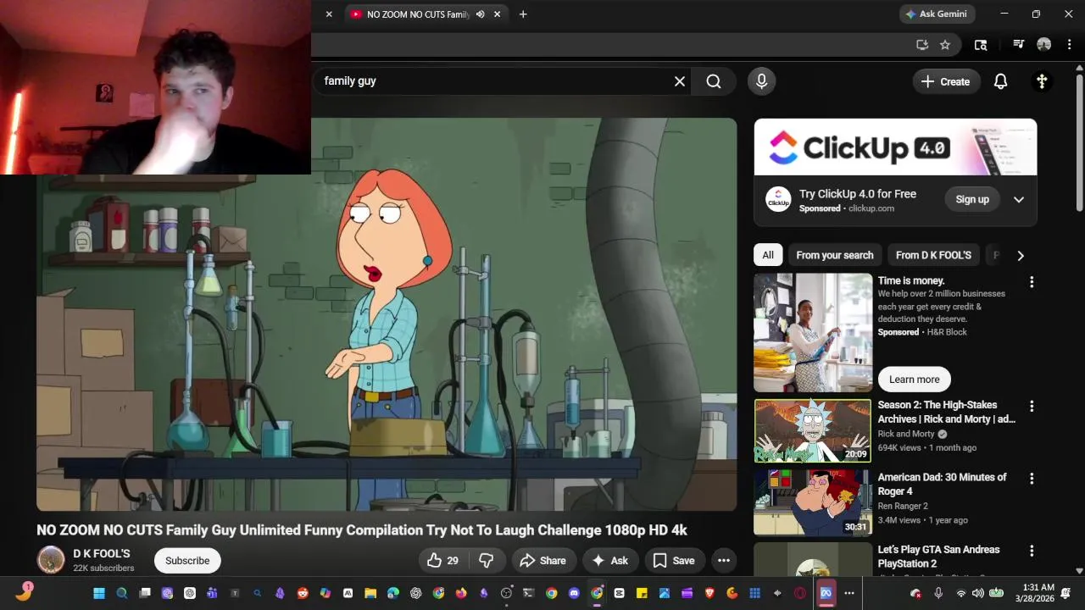1085x610 pixels.
Task: Mute the tab via speaker icon
Action: point(480,14)
